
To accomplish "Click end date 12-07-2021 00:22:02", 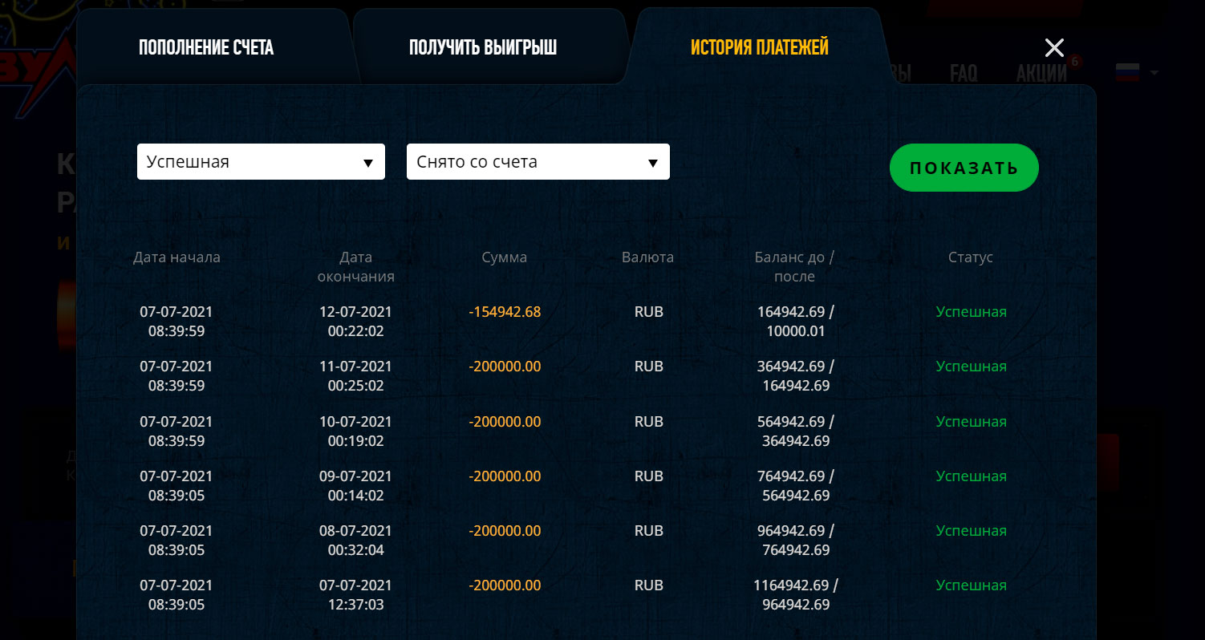I will (x=355, y=322).
